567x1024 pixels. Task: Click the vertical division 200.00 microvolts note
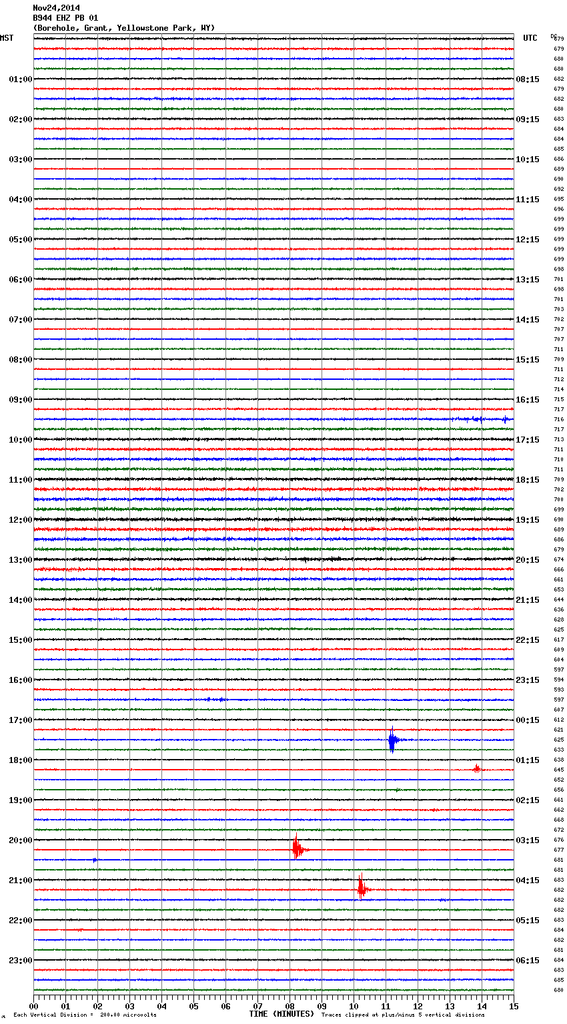(85, 1015)
